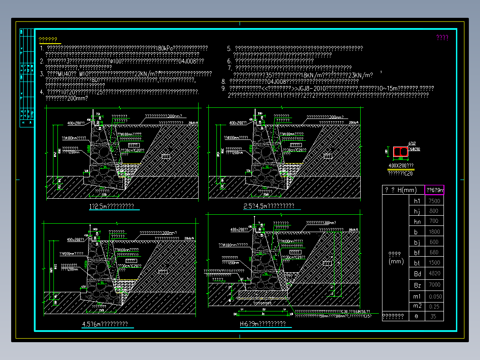The height and width of the screenshot is (360, 480).
Task: Select the 600 value cell
Action: coord(435,242)
